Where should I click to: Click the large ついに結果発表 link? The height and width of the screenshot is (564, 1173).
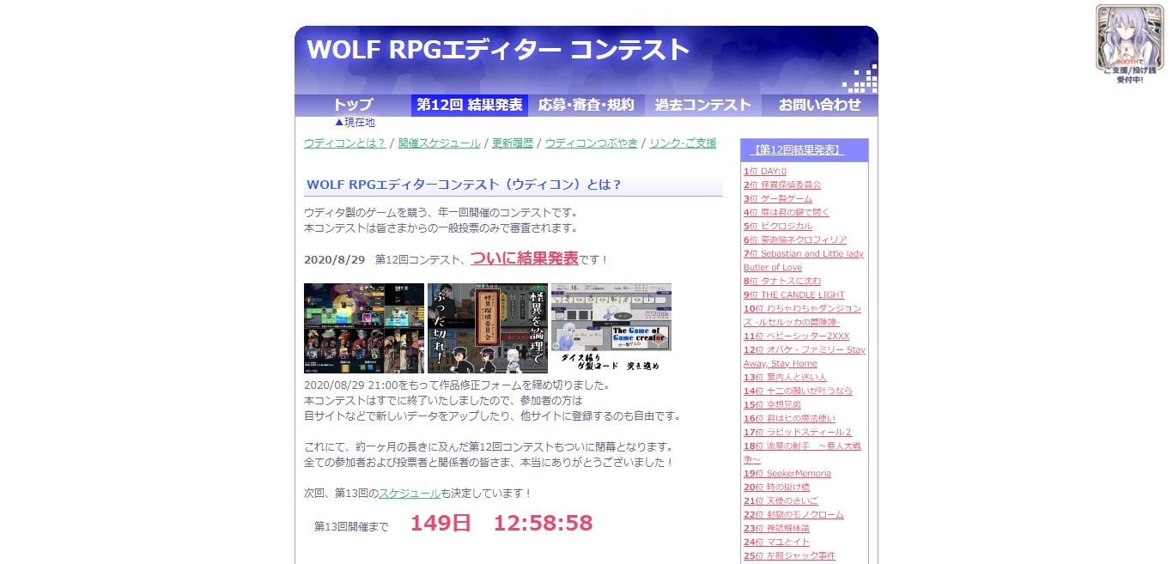(x=524, y=258)
